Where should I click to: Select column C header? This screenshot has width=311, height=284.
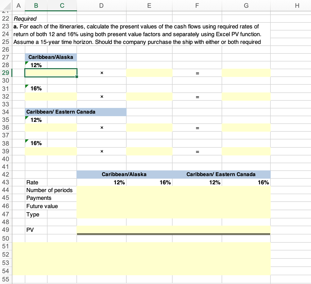[62, 5]
